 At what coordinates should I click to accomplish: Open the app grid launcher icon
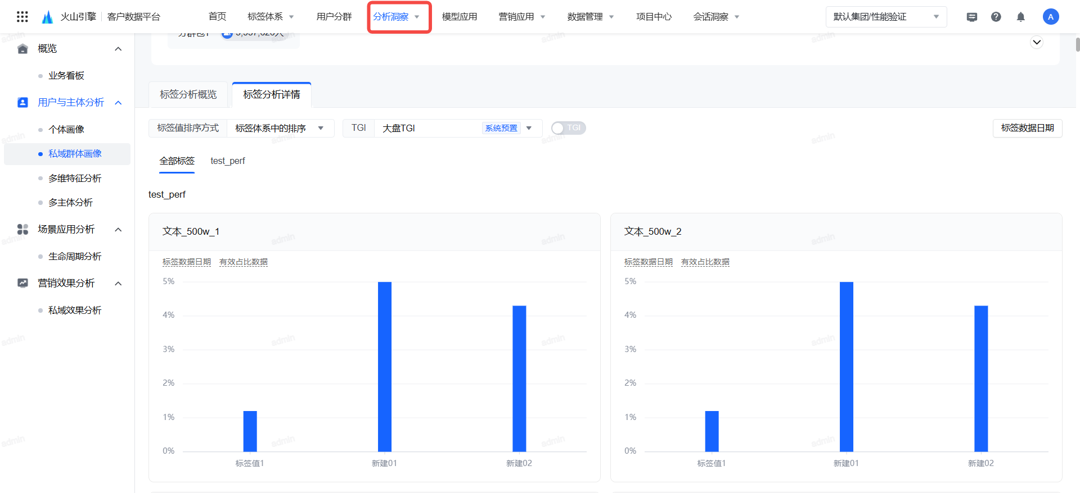(22, 17)
